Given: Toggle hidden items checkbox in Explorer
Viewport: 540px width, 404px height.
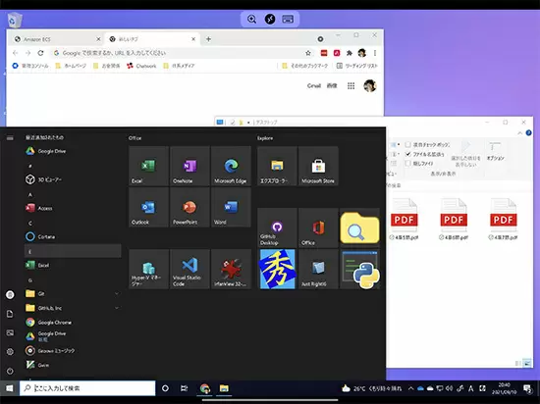Looking at the screenshot, I should click(x=407, y=164).
